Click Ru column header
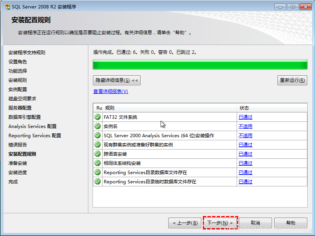 coord(98,108)
